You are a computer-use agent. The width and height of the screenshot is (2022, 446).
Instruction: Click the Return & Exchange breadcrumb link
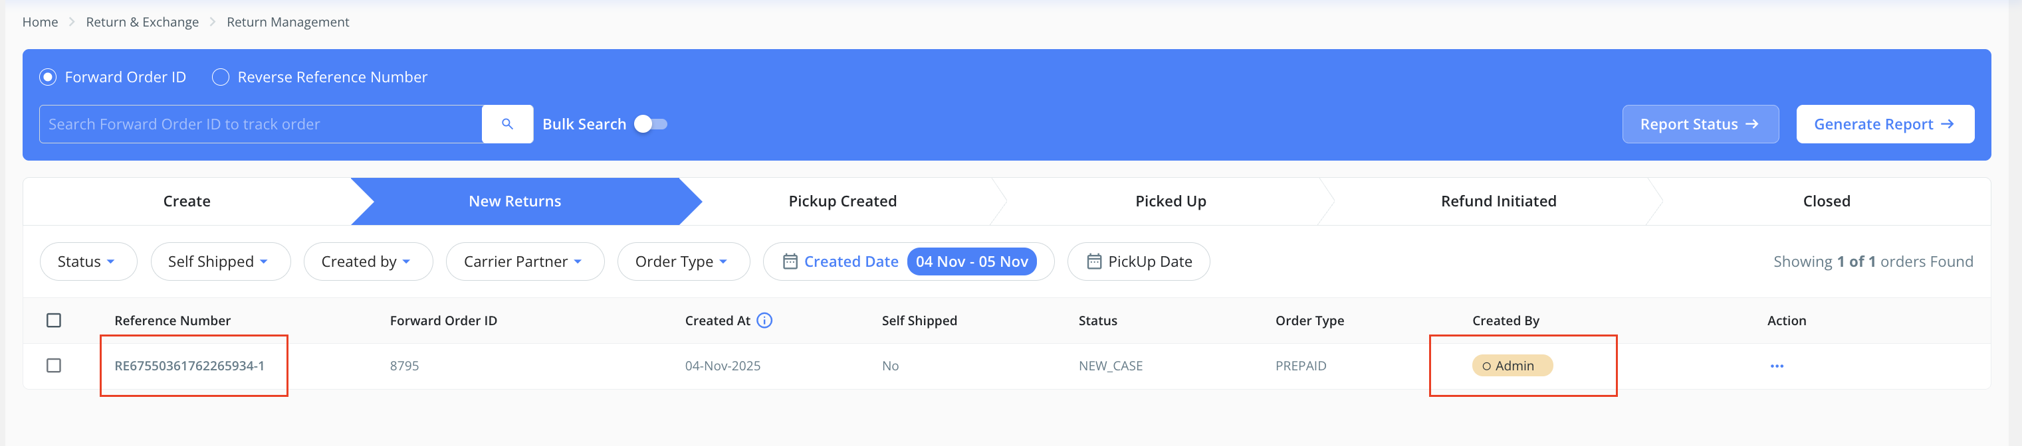click(142, 22)
